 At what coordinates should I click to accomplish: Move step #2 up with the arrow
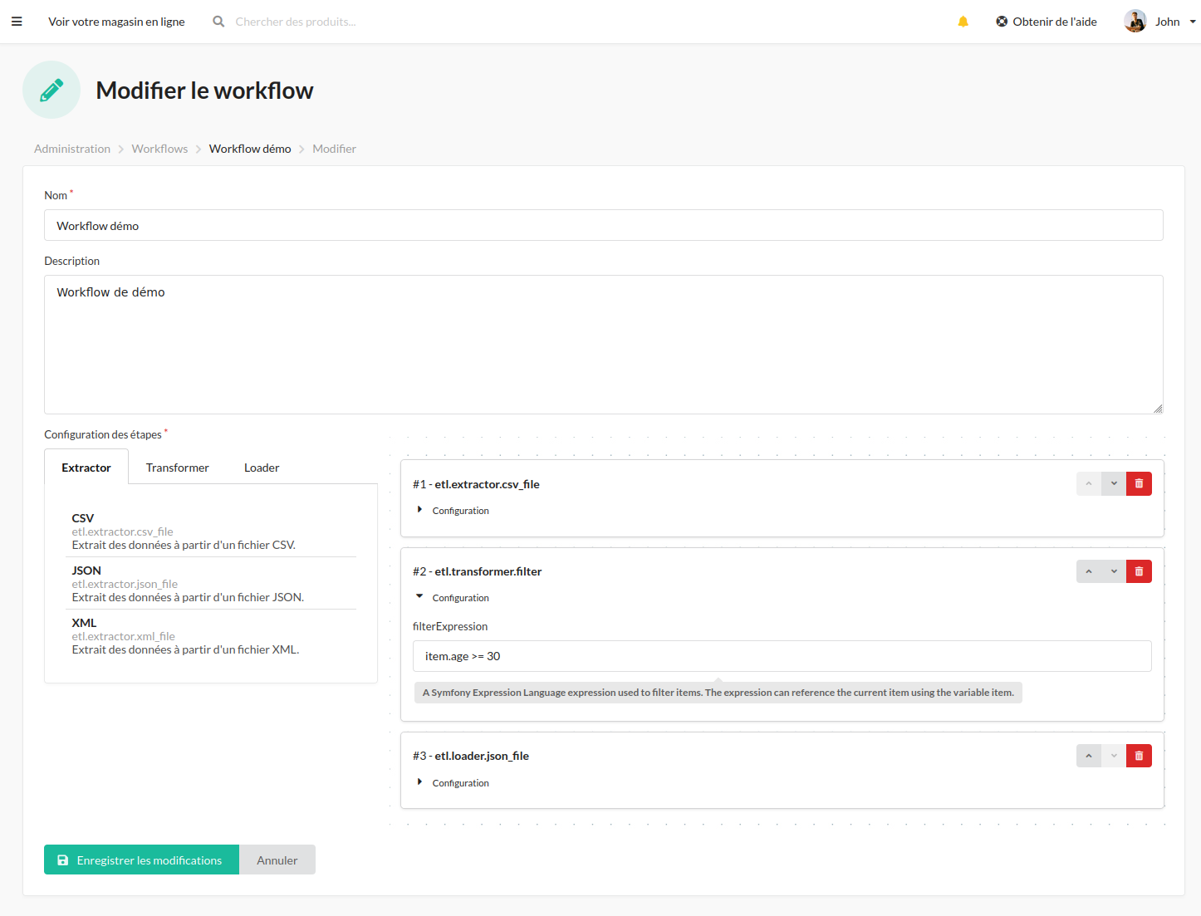[x=1088, y=571]
